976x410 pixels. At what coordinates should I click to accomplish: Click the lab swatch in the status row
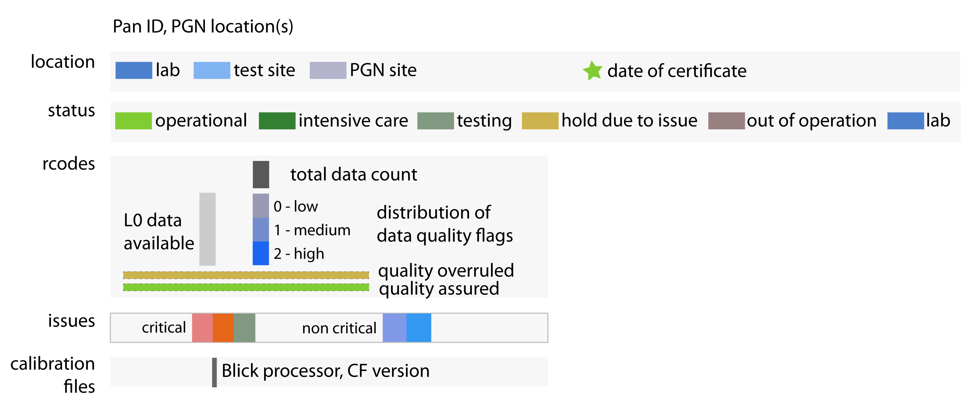(905, 121)
